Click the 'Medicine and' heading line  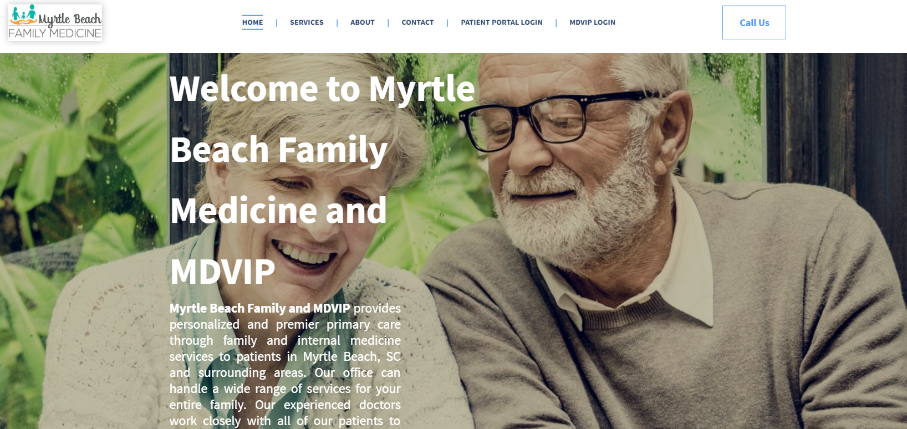pos(278,211)
